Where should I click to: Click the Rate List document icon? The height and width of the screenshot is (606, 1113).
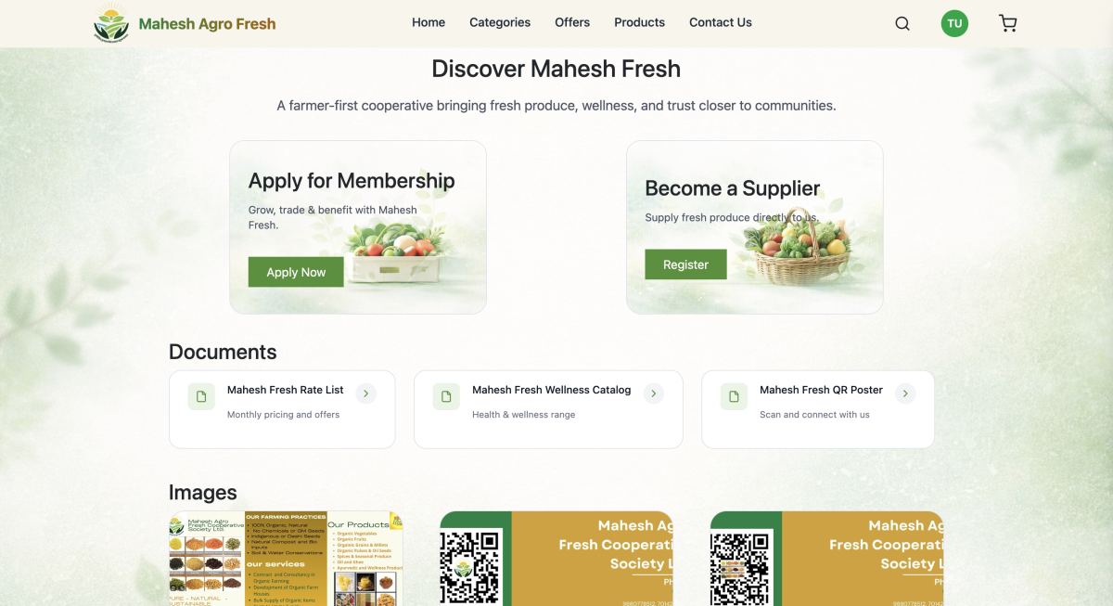201,396
